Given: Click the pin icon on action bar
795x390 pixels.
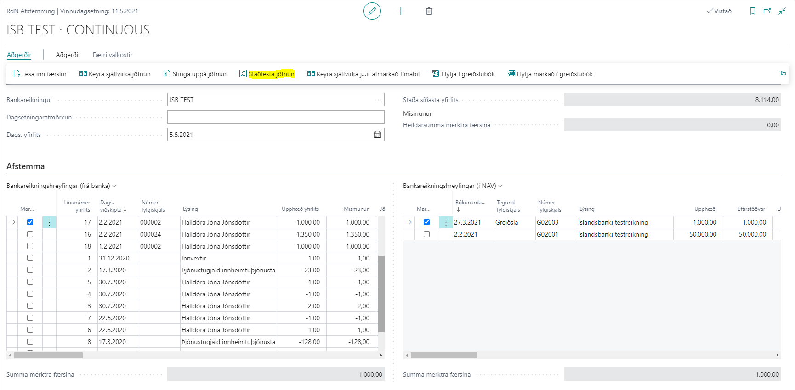Looking at the screenshot, I should click(x=782, y=73).
